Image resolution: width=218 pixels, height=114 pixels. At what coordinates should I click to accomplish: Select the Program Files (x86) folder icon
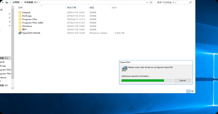pos(20,23)
